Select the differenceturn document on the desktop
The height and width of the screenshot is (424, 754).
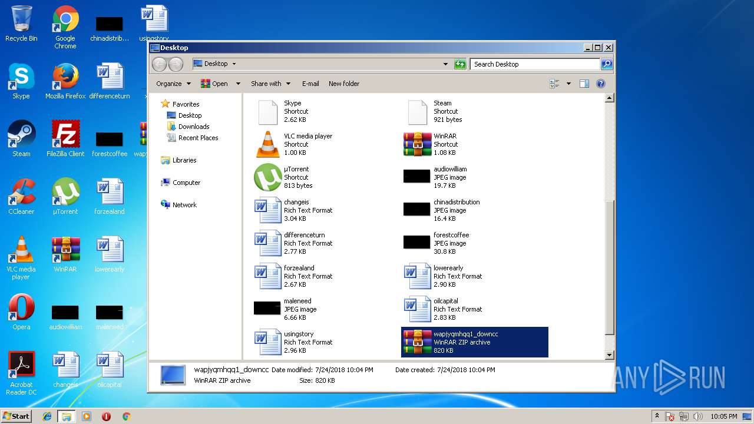click(x=110, y=81)
